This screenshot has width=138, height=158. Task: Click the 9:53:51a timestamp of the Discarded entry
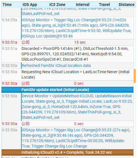[9, 49]
